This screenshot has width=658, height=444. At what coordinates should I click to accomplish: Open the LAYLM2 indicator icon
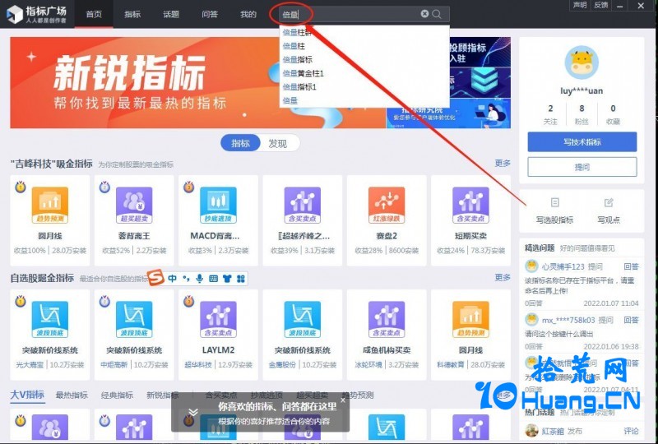[x=218, y=319]
